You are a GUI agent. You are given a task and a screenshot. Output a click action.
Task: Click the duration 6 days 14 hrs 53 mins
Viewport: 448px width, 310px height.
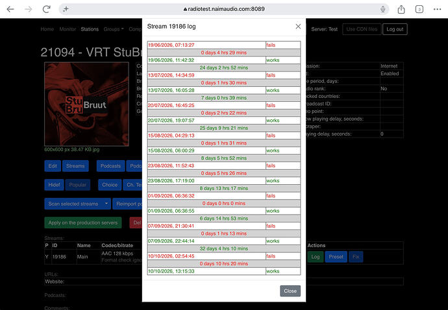[x=224, y=219]
